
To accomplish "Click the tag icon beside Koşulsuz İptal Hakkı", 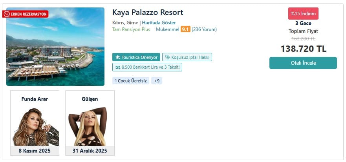I will [167, 57].
